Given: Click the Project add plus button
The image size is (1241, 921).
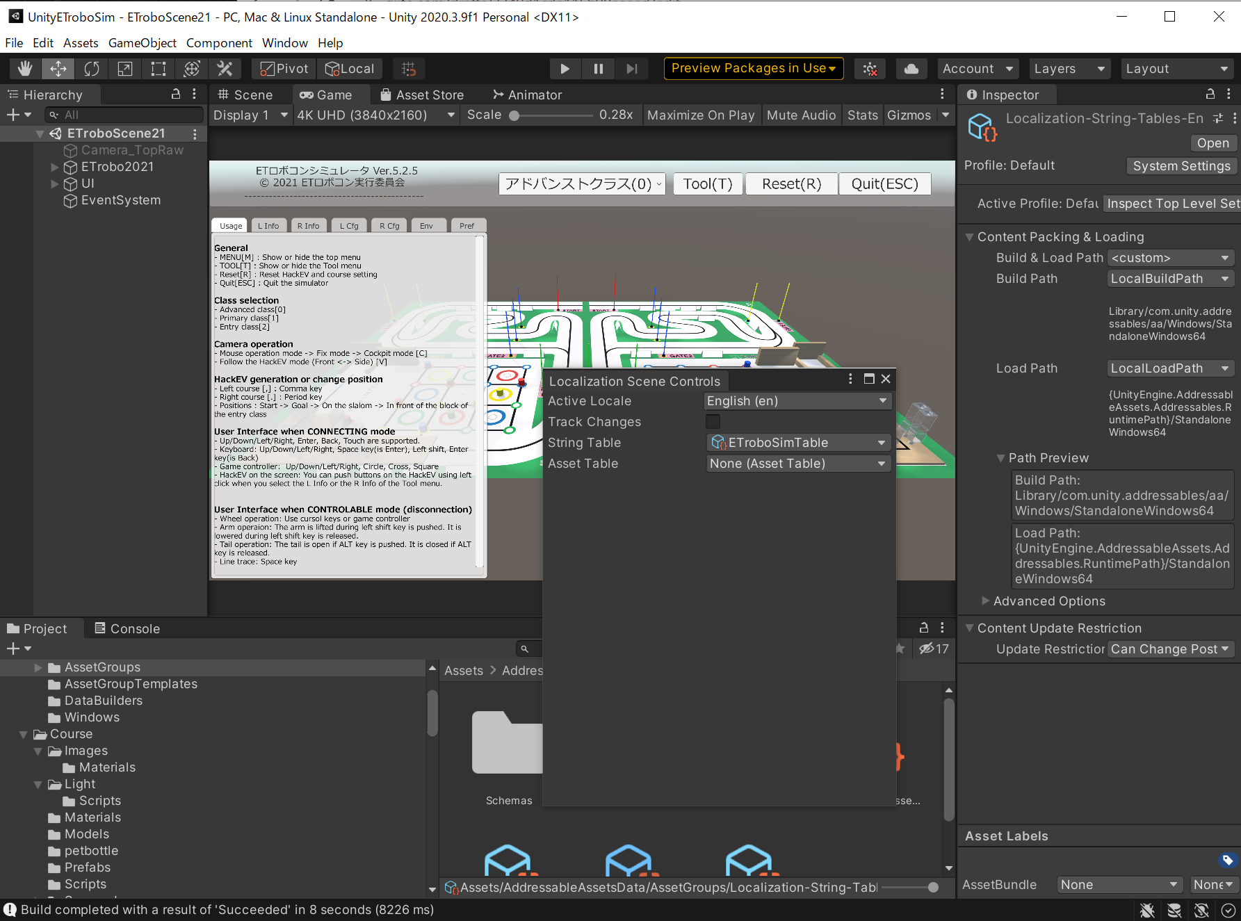Looking at the screenshot, I should 19,649.
